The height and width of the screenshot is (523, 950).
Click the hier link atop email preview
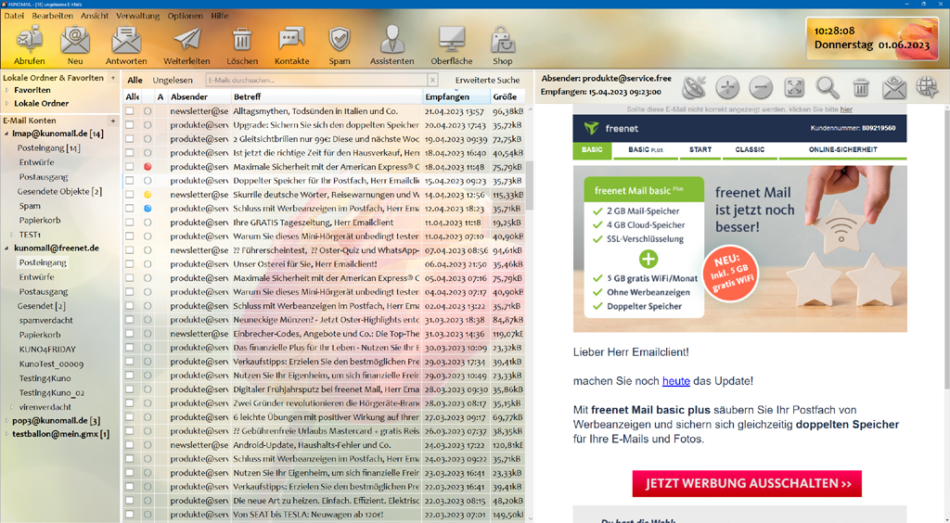coord(846,109)
